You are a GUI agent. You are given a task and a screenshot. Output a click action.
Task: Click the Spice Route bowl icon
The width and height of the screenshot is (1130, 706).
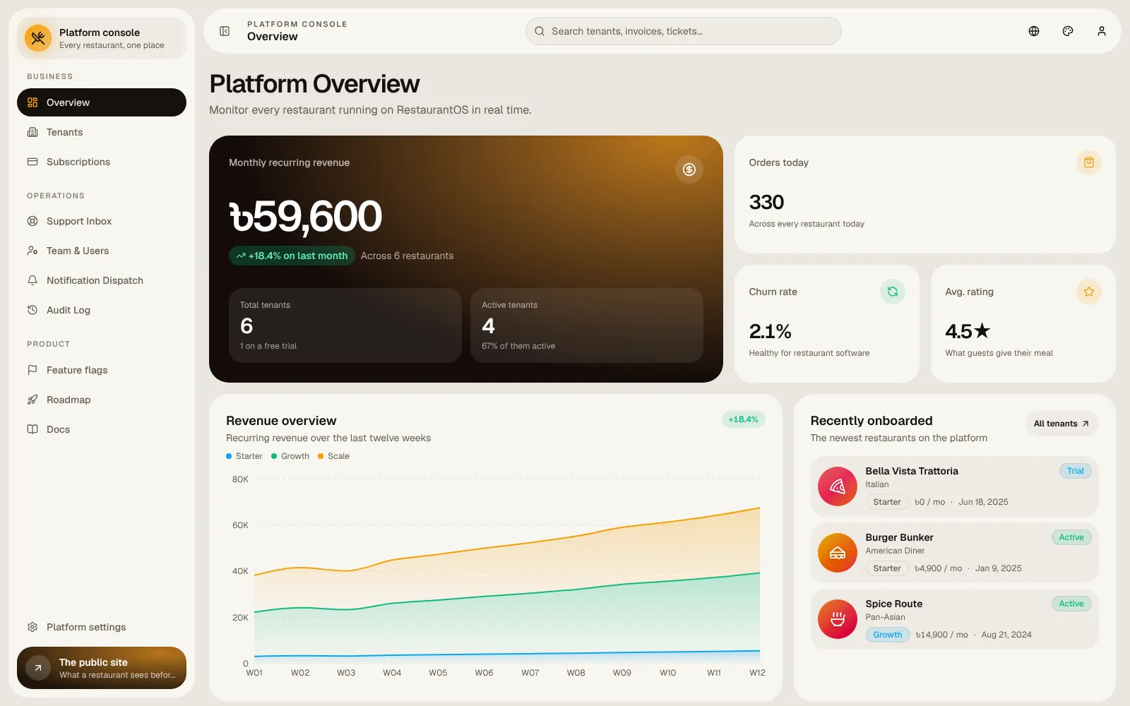tap(838, 619)
